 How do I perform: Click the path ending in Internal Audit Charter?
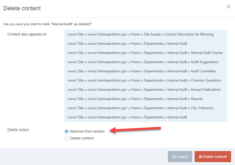point(145,53)
